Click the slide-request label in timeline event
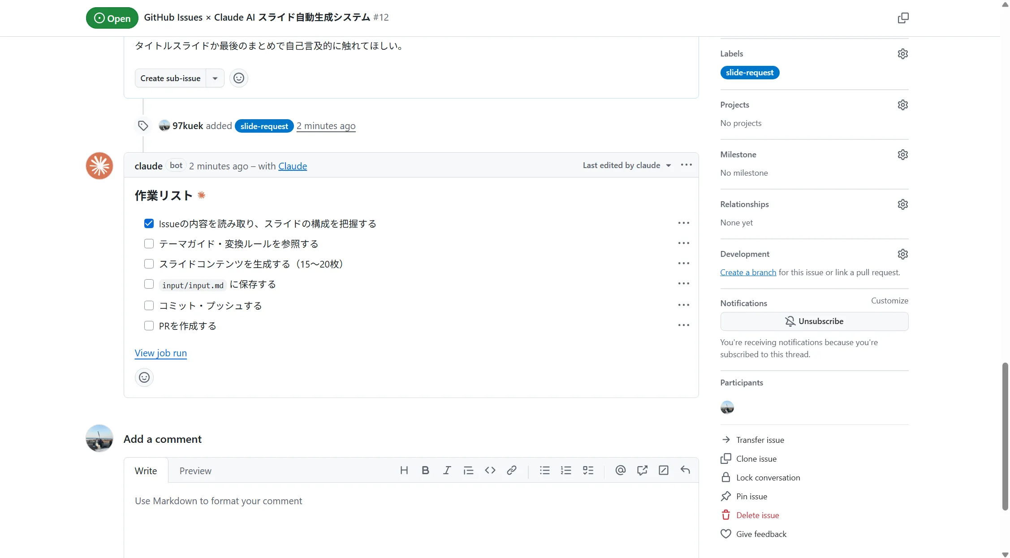 coord(264,126)
